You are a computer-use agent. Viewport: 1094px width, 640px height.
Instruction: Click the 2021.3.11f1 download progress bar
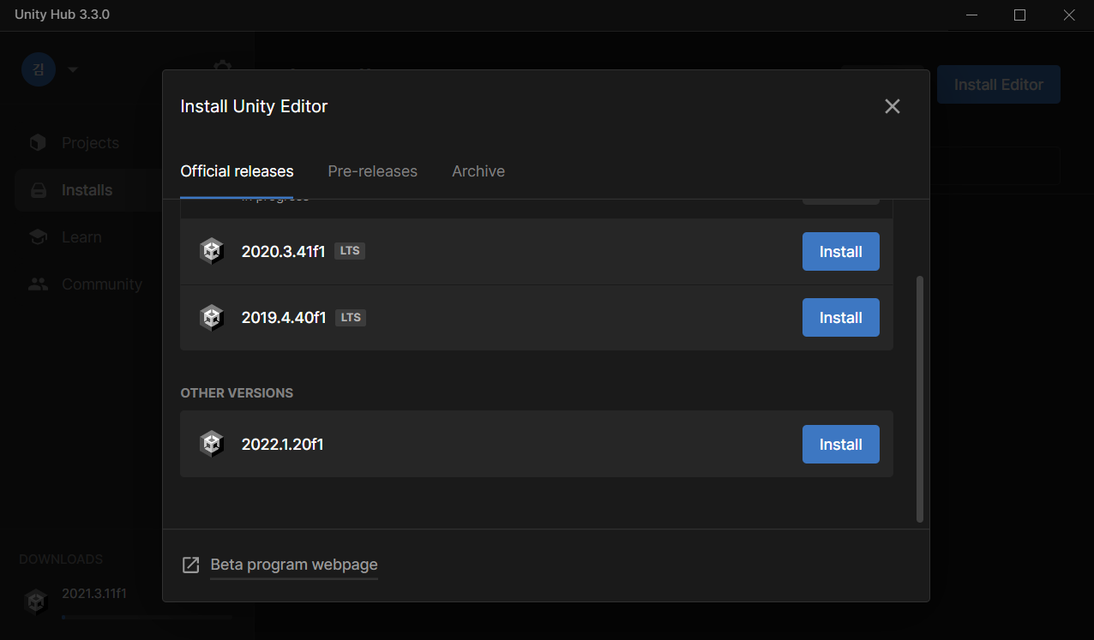147,617
